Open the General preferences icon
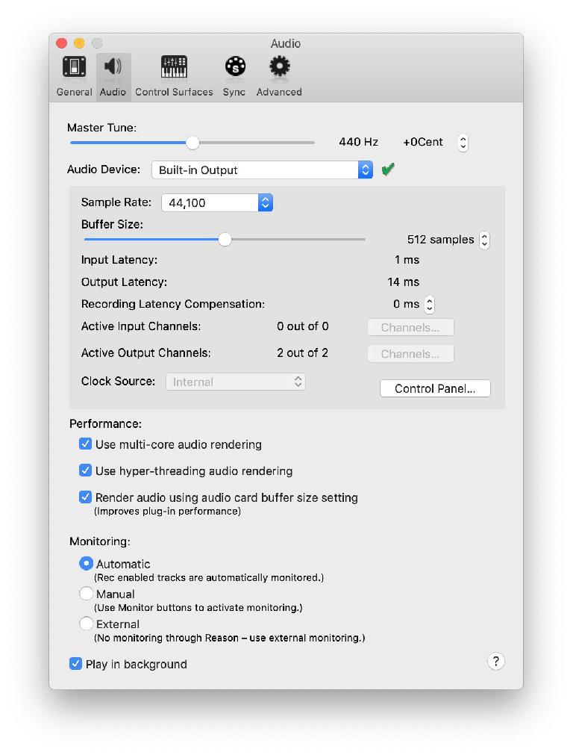573x755 pixels. (x=74, y=67)
